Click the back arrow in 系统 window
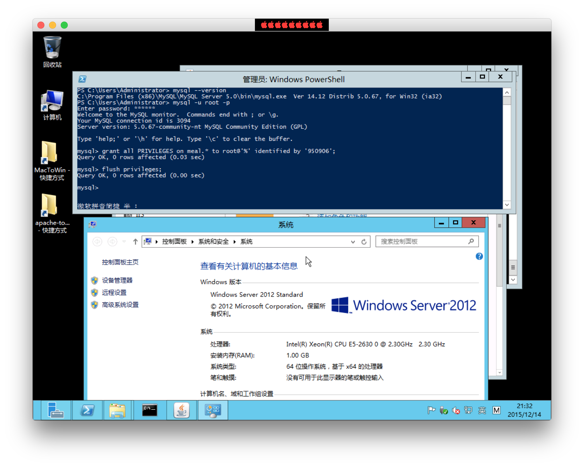Image resolution: width=584 pixels, height=467 pixels. click(97, 242)
